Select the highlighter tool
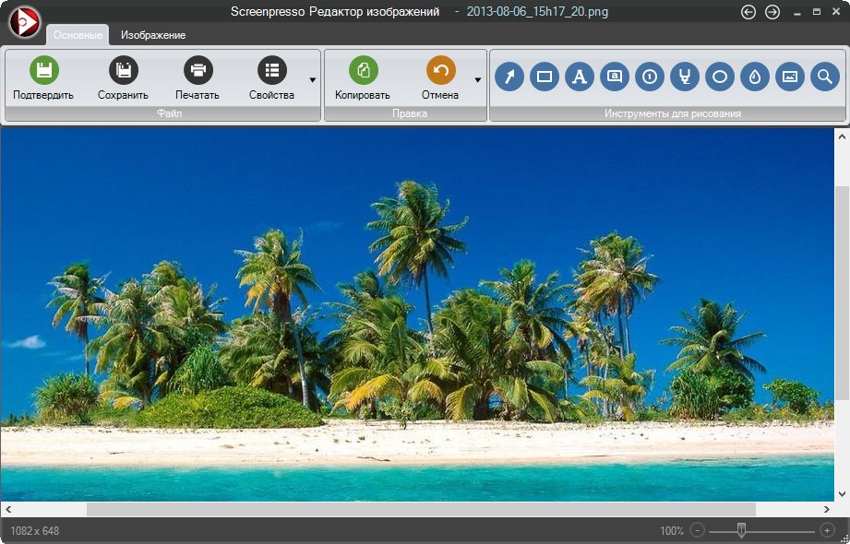Image resolution: width=850 pixels, height=544 pixels. coord(685,77)
